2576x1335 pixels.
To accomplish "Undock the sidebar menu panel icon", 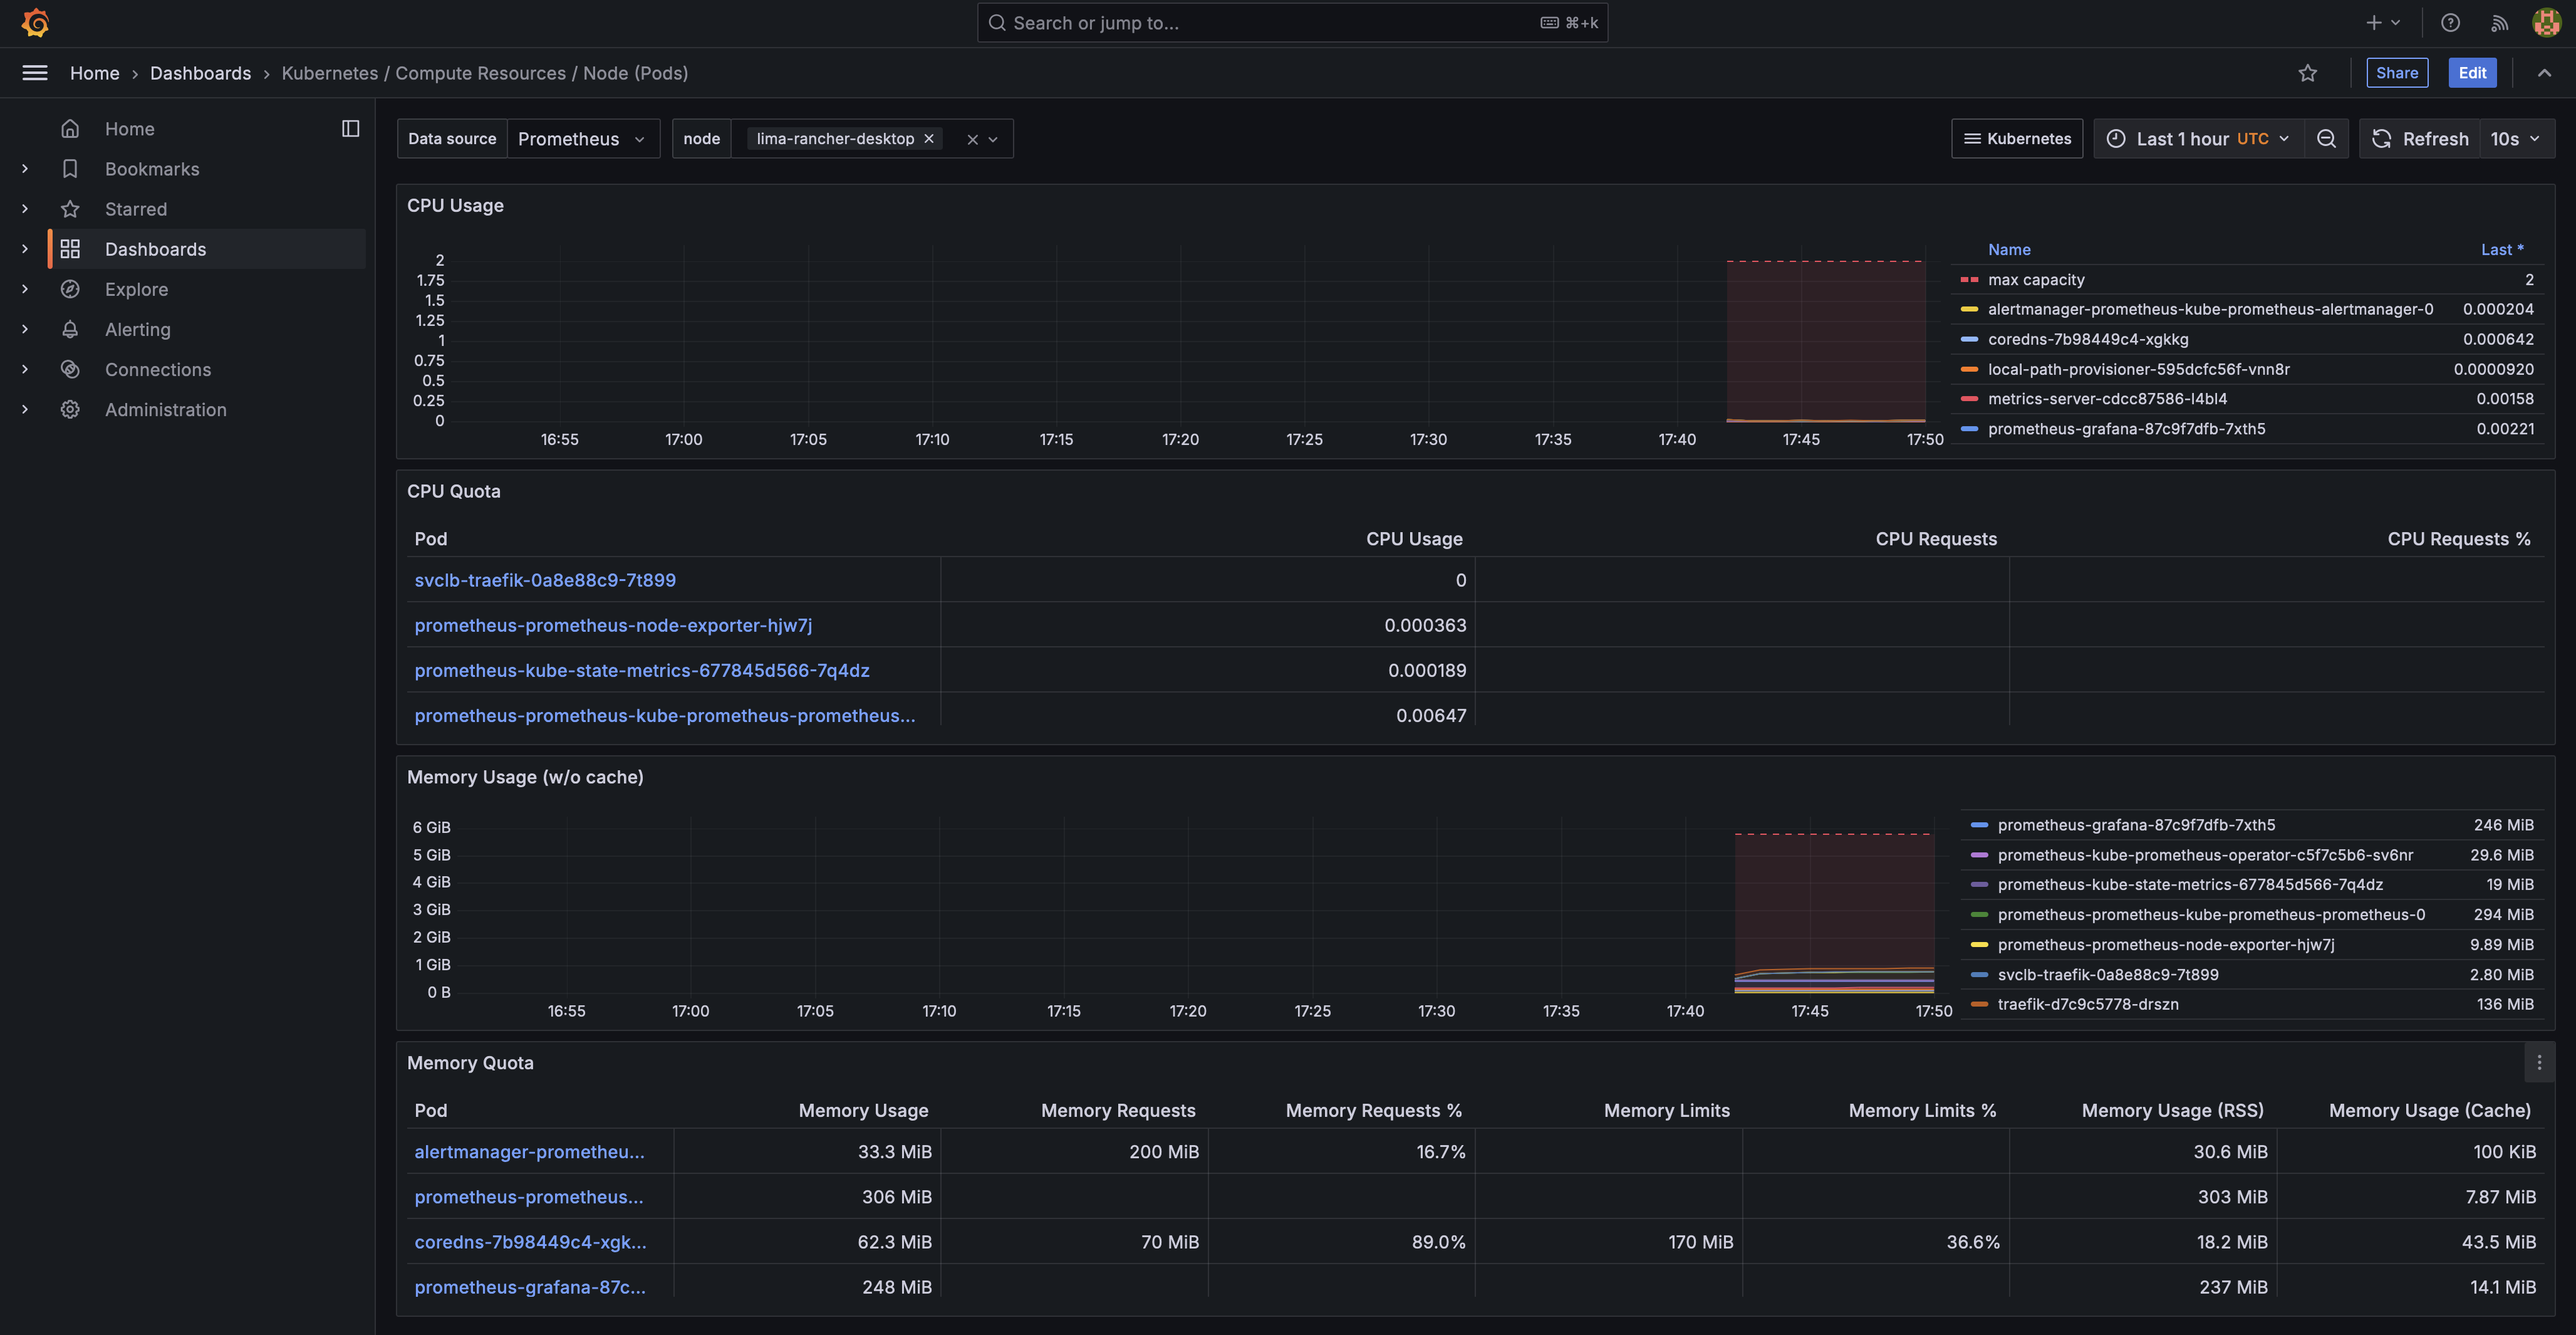I will pos(350,128).
